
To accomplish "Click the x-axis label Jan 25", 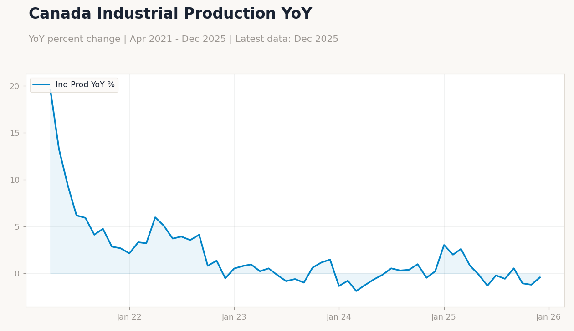I will (x=444, y=317).
